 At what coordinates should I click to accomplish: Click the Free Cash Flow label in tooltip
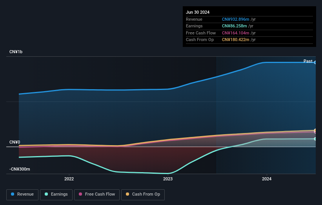click(201, 33)
